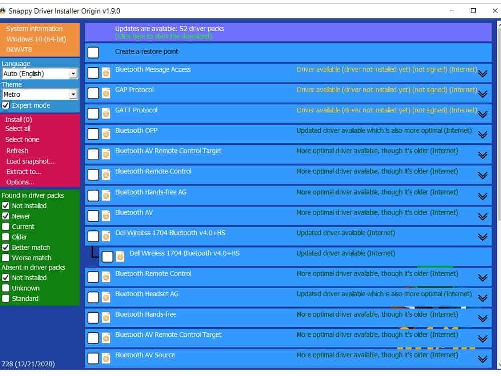Check the Bluetooth Message Access driver checkbox
This screenshot has height=376, width=501.
tap(93, 73)
